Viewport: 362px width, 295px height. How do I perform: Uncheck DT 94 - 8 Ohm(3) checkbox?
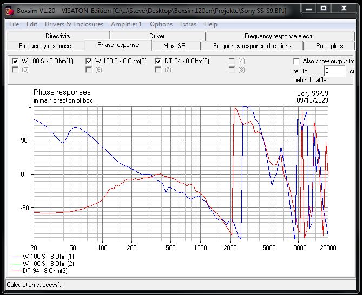tap(158, 61)
